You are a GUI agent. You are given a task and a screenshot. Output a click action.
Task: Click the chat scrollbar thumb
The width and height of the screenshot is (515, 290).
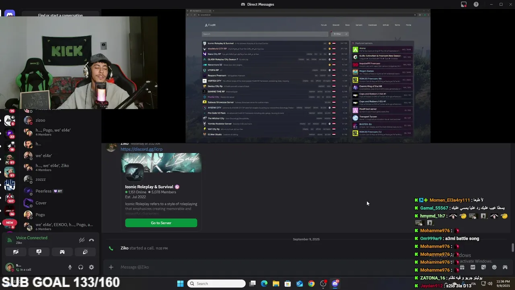tap(513, 248)
